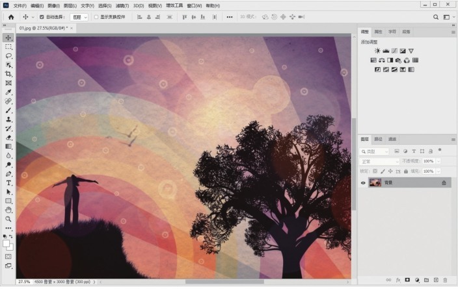Image resolution: width=458 pixels, height=289 pixels.
Task: Open the Edit Toolbar three-dots button
Action: (x=8, y=228)
